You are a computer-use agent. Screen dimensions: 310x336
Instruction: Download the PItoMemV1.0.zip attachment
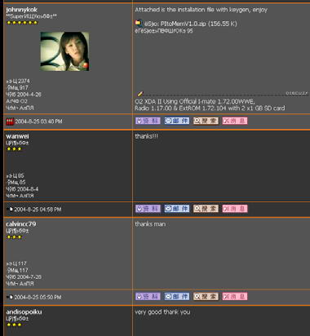(x=191, y=24)
